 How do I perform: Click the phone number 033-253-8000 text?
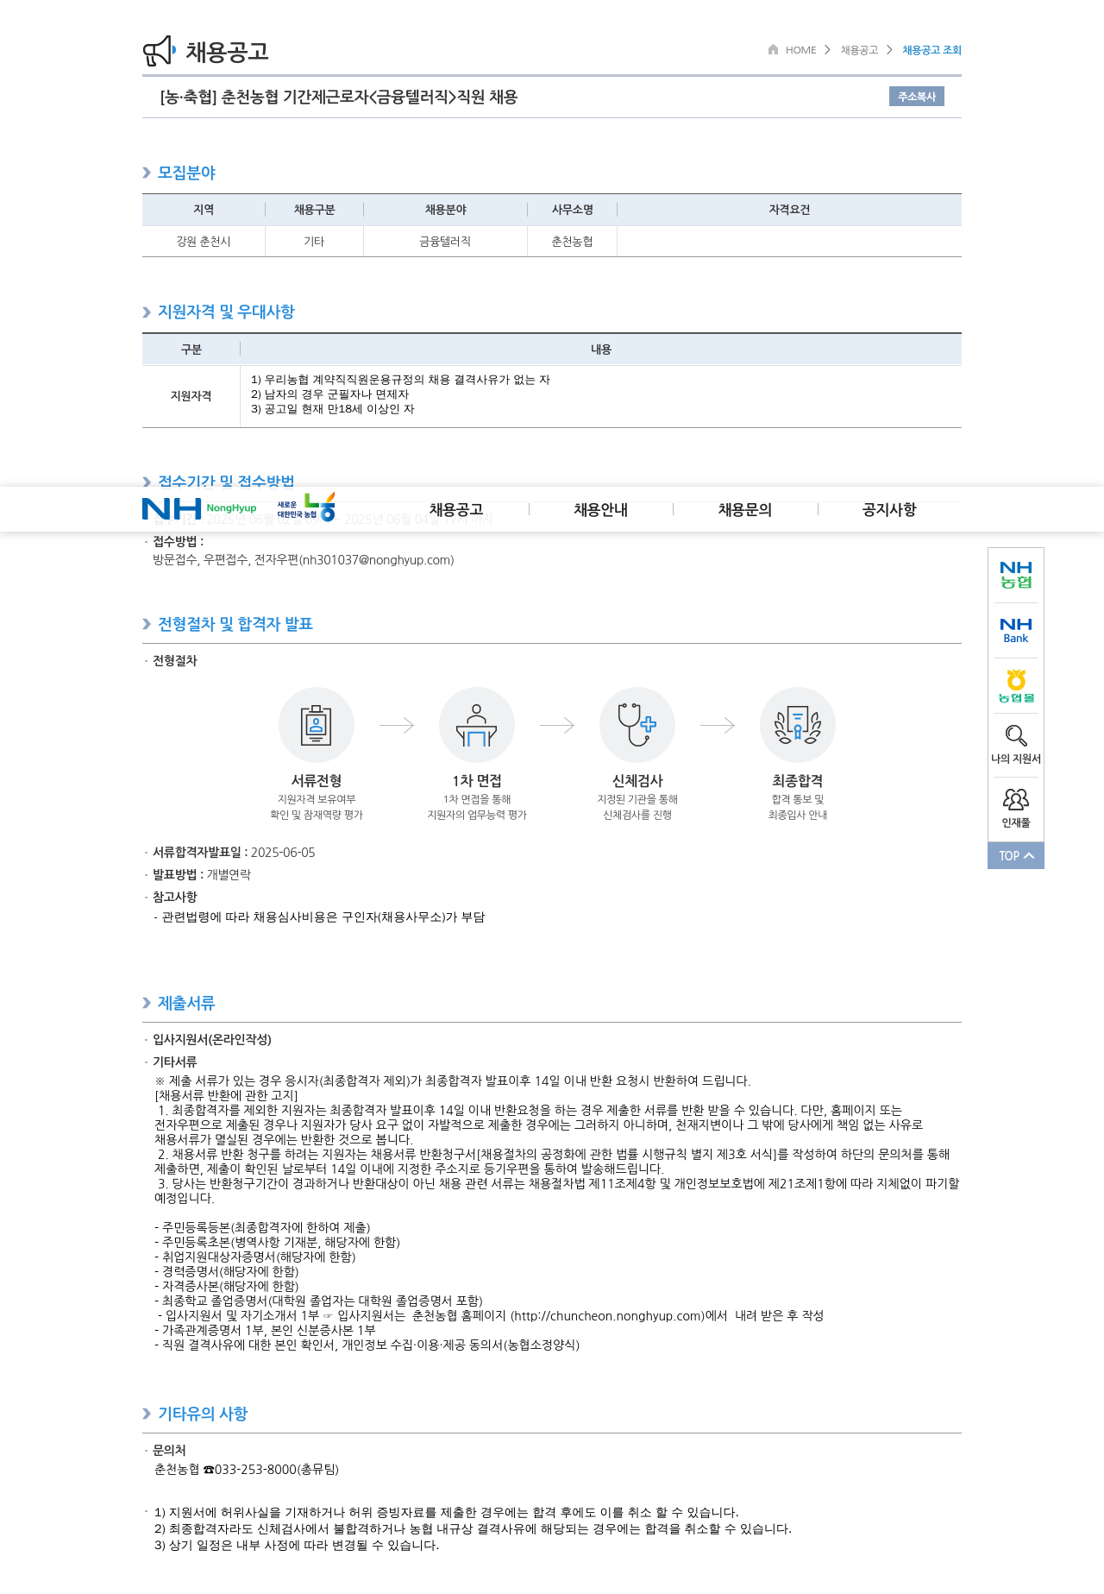click(256, 1470)
